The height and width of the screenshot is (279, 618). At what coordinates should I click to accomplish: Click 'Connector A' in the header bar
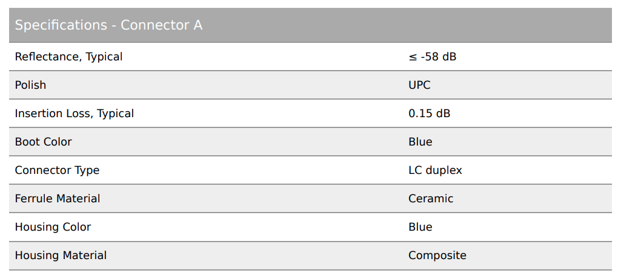point(161,25)
